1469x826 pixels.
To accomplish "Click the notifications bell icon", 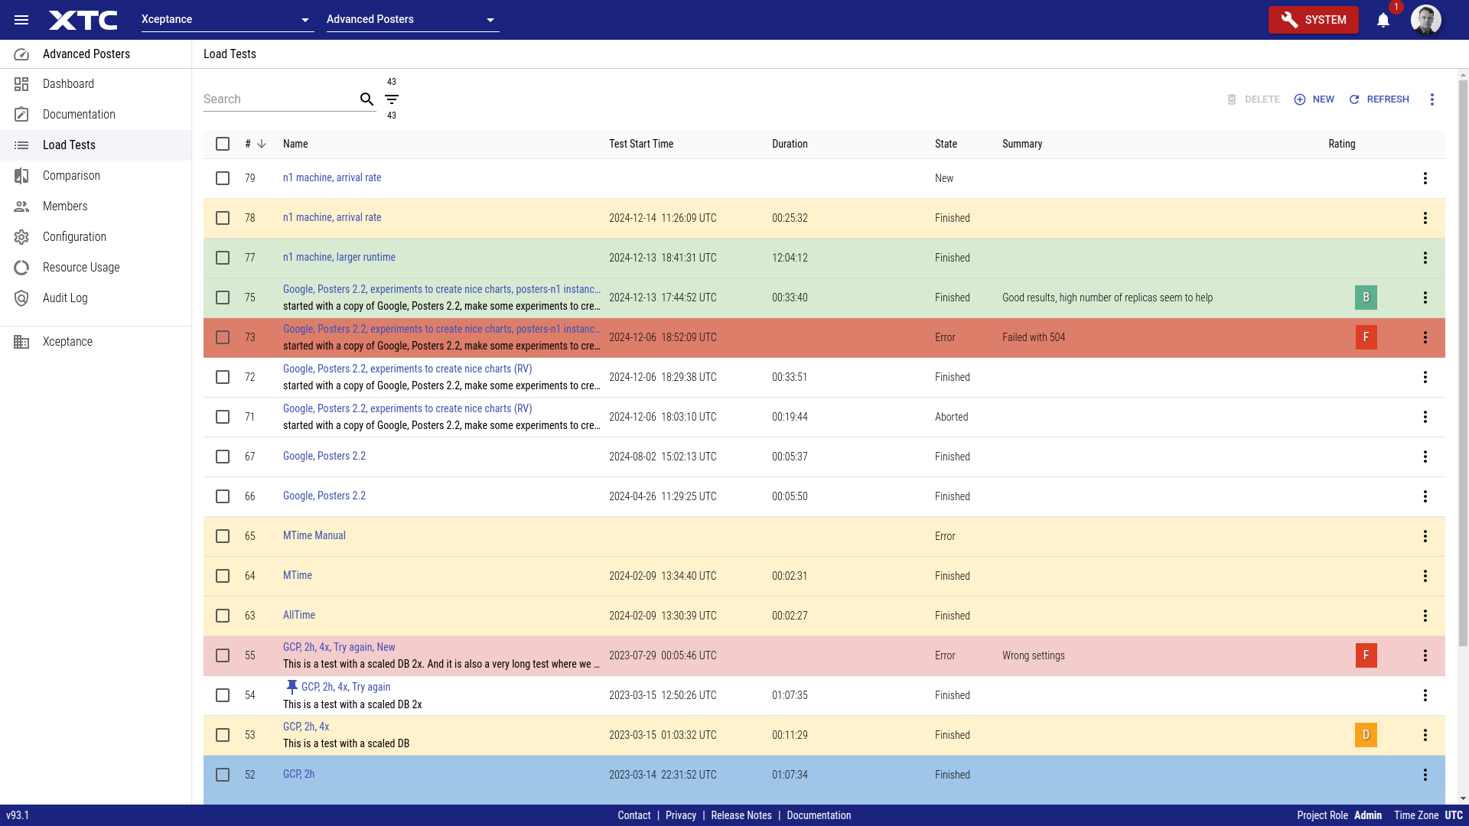I will coord(1383,21).
